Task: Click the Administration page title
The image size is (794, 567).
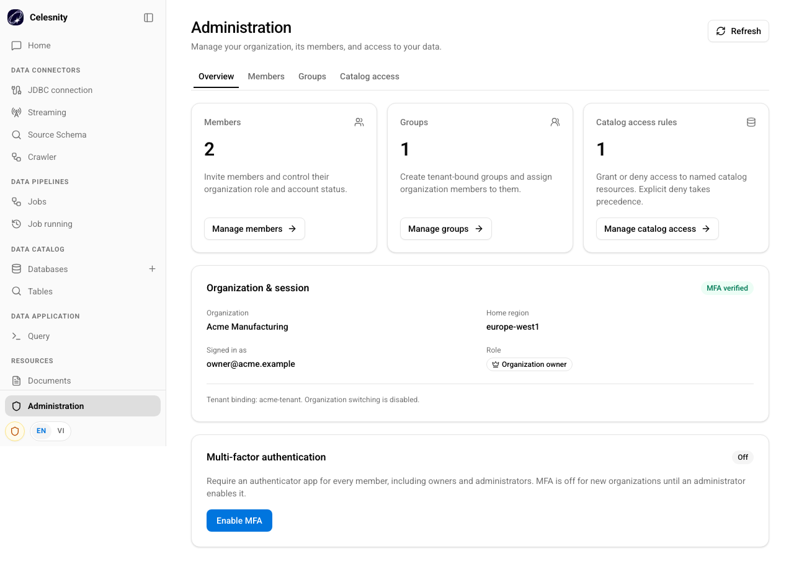Action: point(241,27)
